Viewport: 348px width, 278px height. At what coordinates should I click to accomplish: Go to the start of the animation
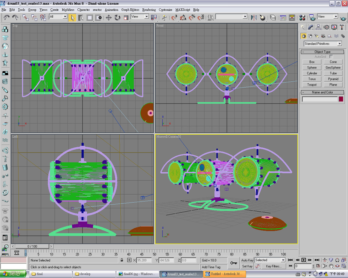click(290, 260)
